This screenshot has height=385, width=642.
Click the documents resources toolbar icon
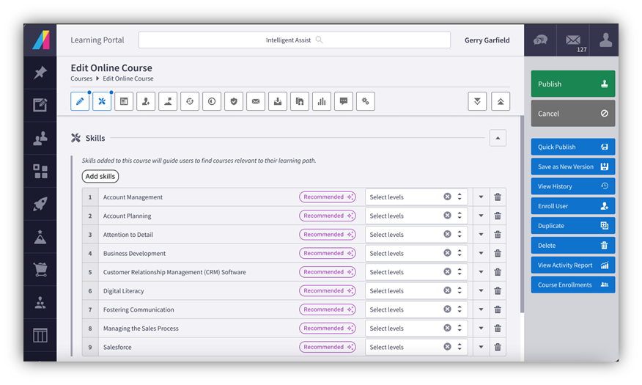click(300, 101)
